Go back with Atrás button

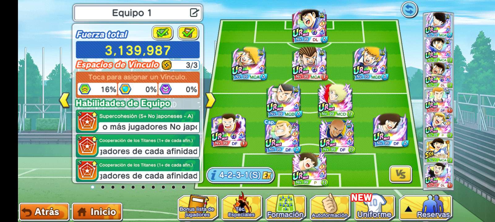coord(44,212)
